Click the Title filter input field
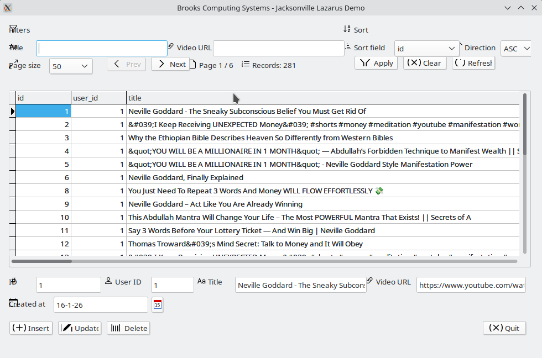The height and width of the screenshot is (358, 542). tap(102, 49)
